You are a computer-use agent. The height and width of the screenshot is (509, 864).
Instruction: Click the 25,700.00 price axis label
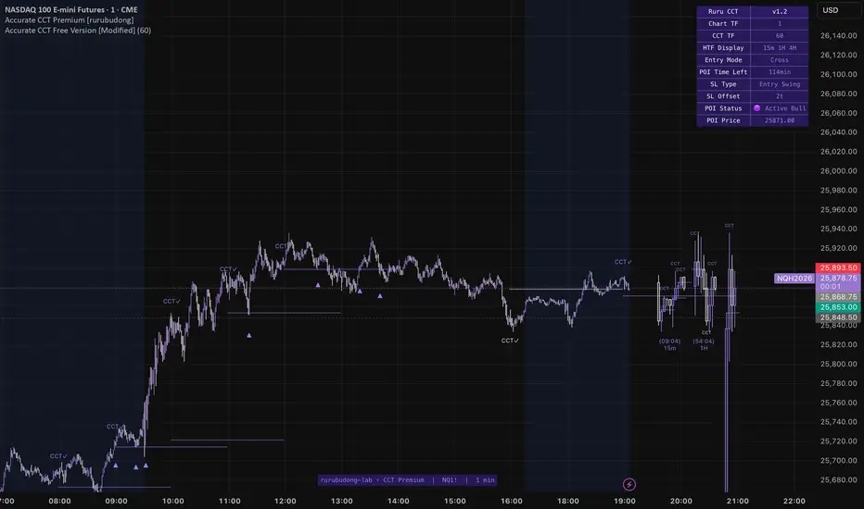(839, 460)
